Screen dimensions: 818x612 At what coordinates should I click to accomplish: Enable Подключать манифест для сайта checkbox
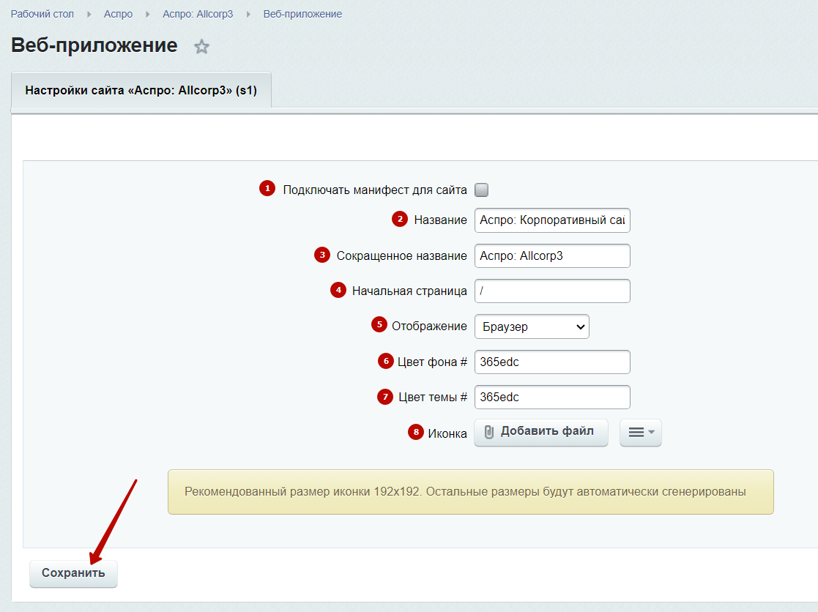pyautogui.click(x=482, y=190)
